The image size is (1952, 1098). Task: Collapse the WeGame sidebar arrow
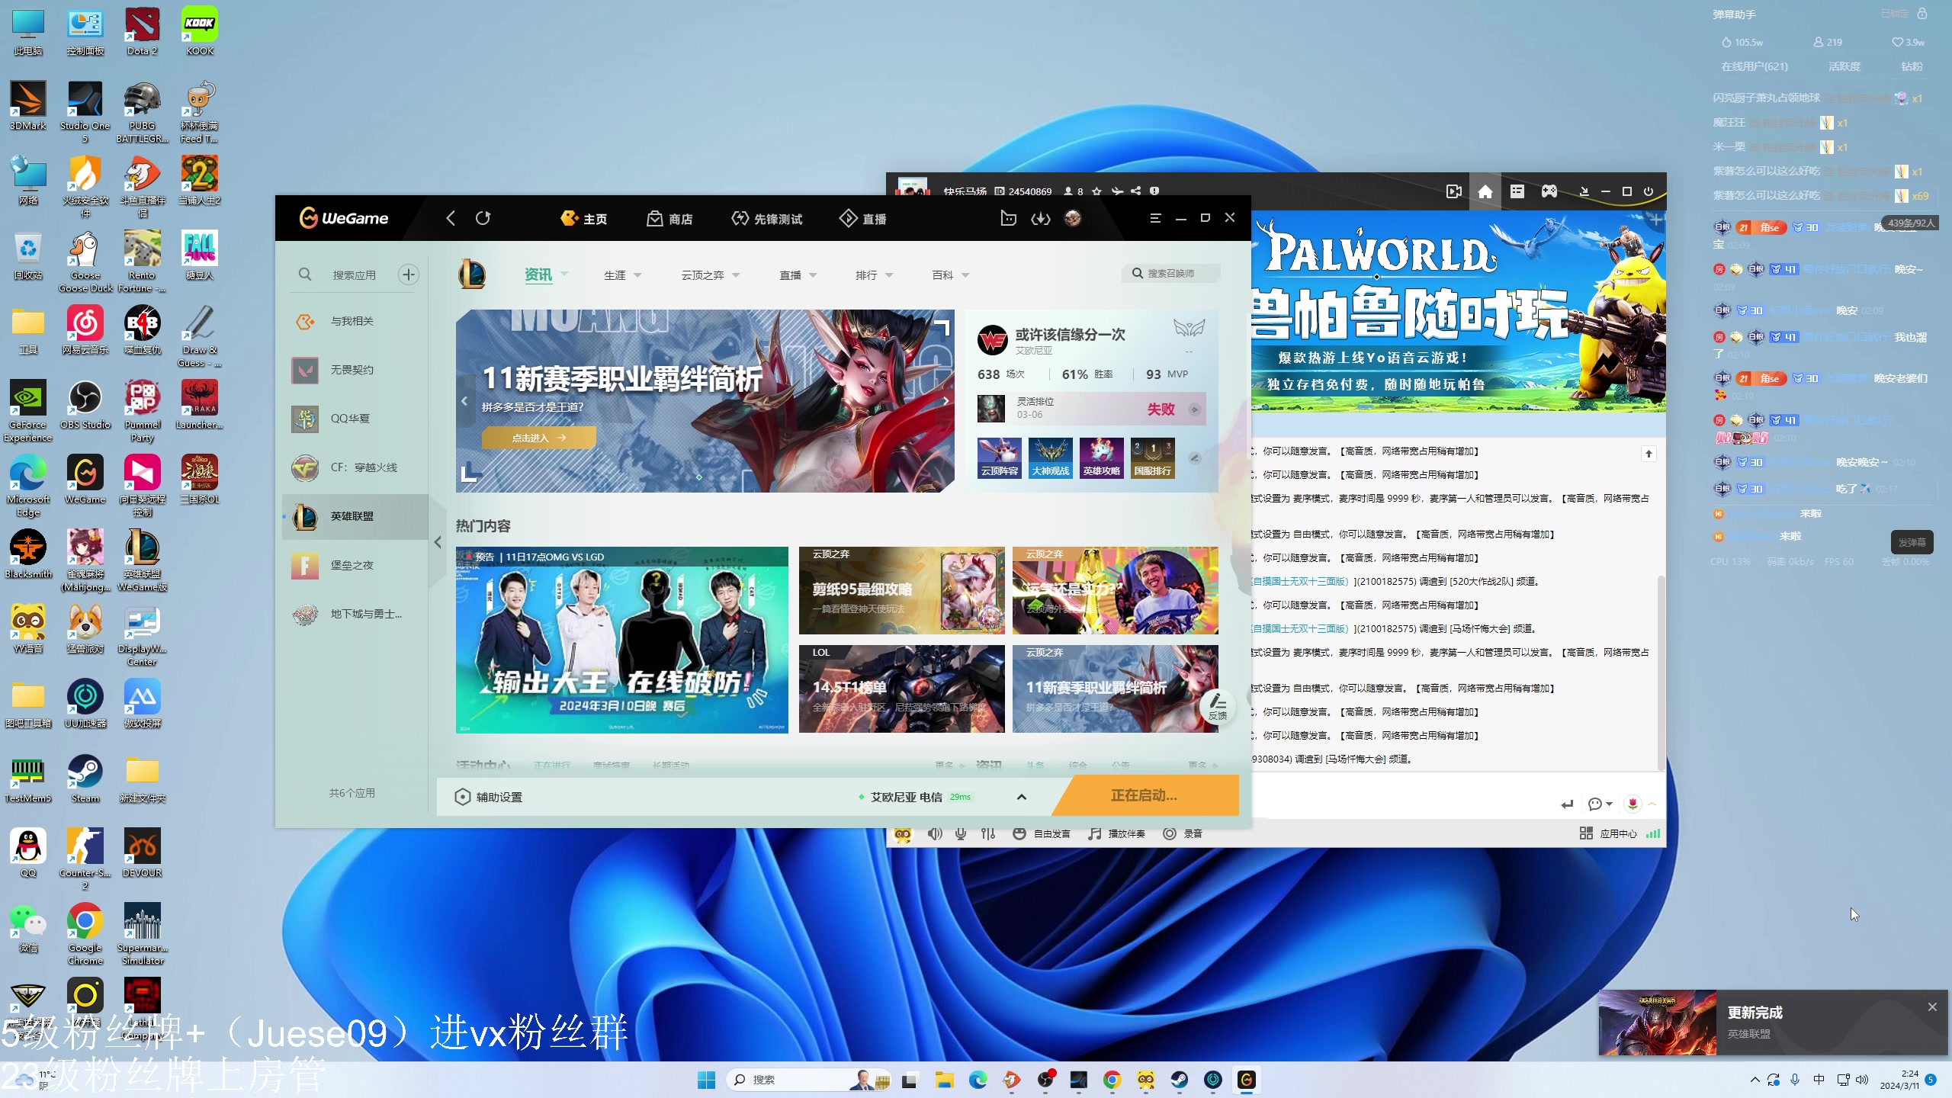click(x=438, y=542)
